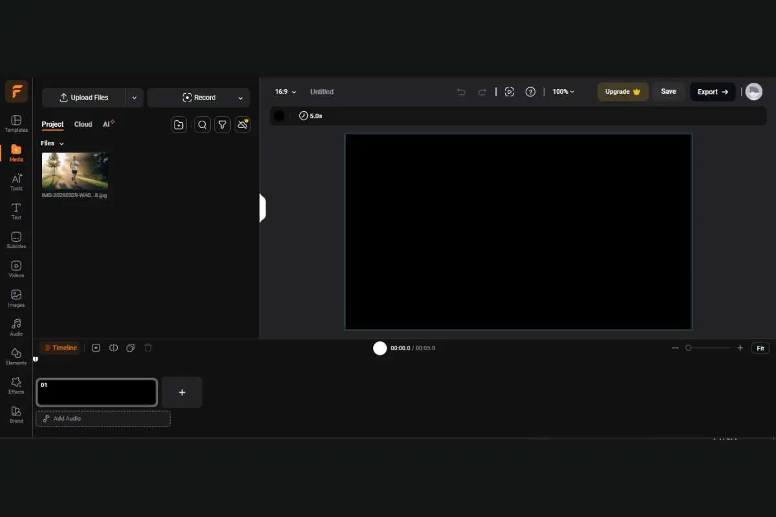This screenshot has width=776, height=517.
Task: Select the Project tab
Action: pyautogui.click(x=52, y=124)
